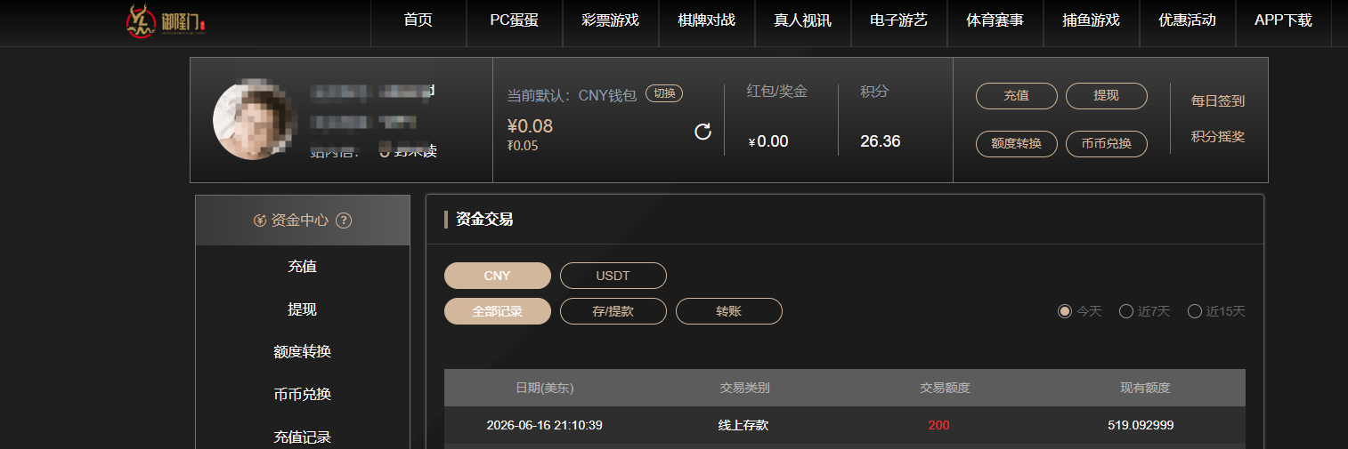This screenshot has width=1348, height=449.
Task: Open the 真人视讯 menu item
Action: [x=803, y=20]
